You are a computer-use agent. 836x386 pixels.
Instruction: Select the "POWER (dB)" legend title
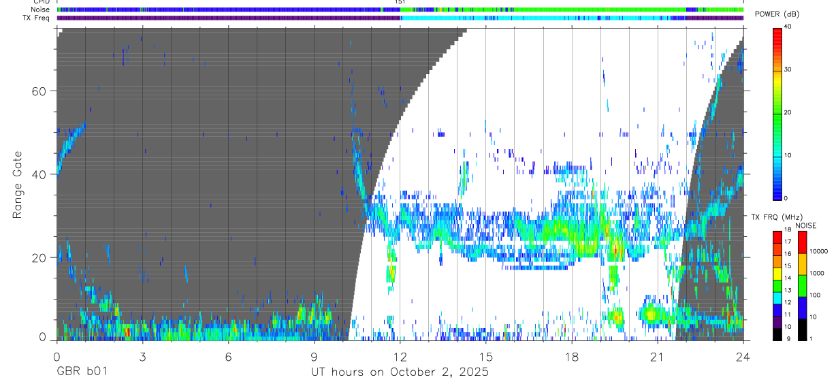click(x=777, y=14)
